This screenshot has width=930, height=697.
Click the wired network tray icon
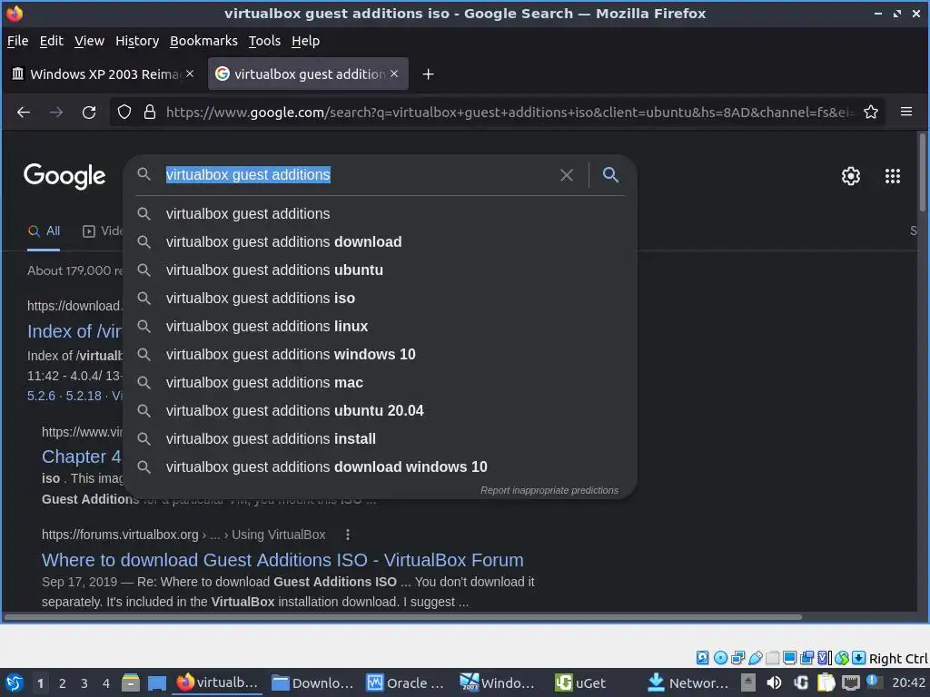(x=851, y=682)
